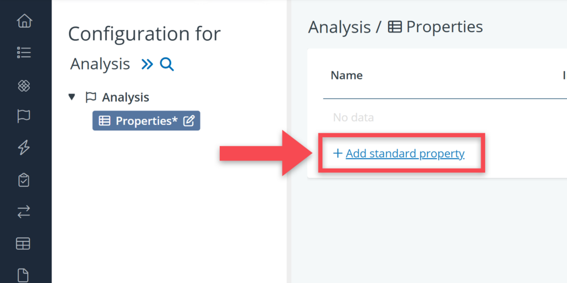Expand the double chevron next to Analysis
Viewport: 567px width, 283px height.
pos(147,65)
